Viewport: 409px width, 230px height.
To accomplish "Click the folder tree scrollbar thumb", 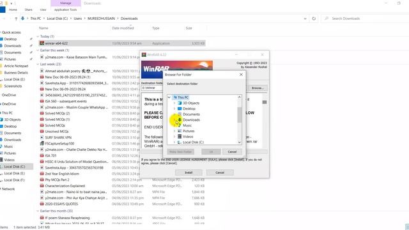I will click(239, 115).
